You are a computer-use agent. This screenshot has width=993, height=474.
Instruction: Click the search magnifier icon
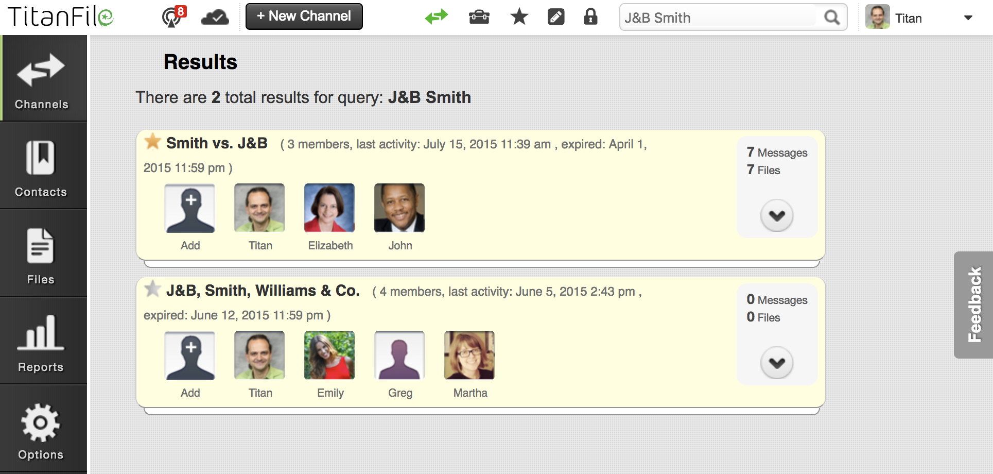831,18
